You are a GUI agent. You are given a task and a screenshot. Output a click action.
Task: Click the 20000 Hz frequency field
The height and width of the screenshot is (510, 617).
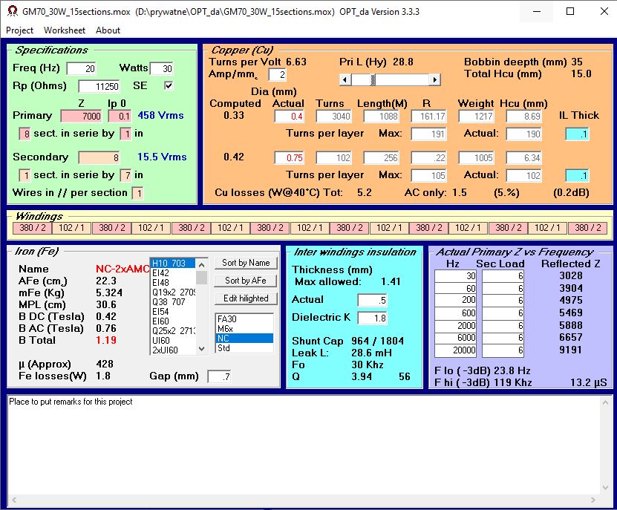point(455,350)
